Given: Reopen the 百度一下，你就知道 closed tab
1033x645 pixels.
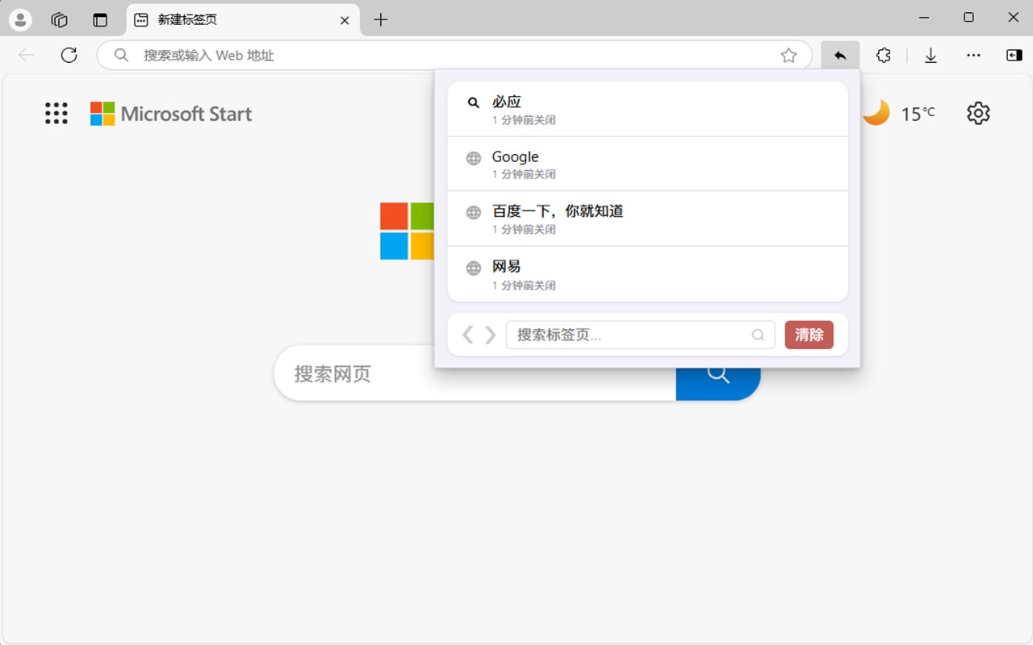Looking at the screenshot, I should pos(647,219).
